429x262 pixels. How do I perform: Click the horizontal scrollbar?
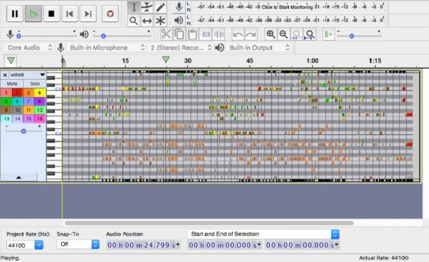[209, 223]
